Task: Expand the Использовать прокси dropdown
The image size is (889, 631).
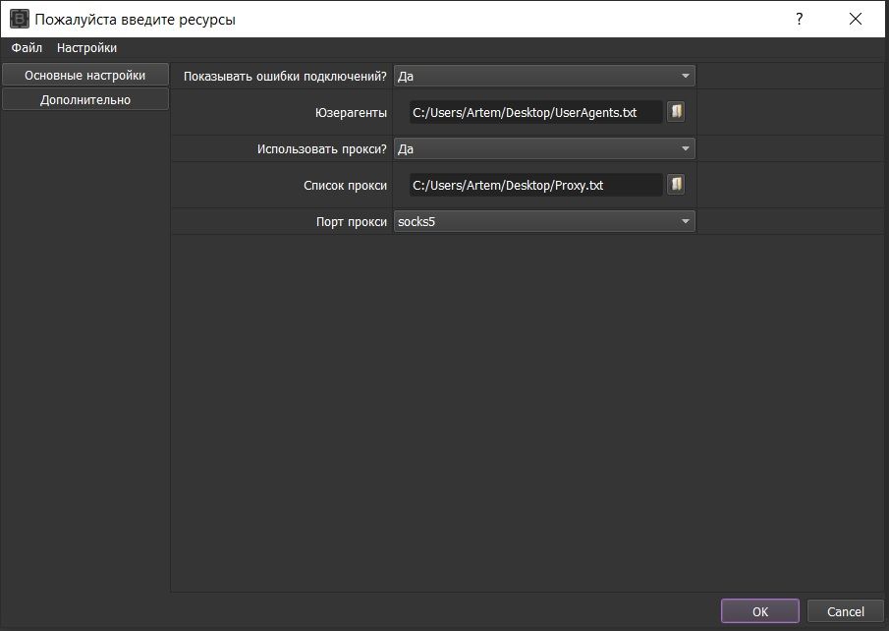Action: [x=543, y=148]
